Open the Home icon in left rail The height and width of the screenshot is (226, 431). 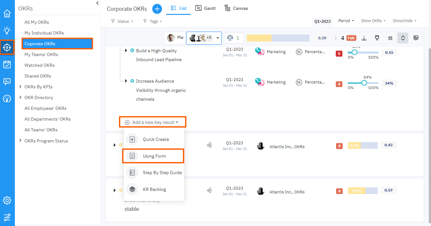[7, 14]
